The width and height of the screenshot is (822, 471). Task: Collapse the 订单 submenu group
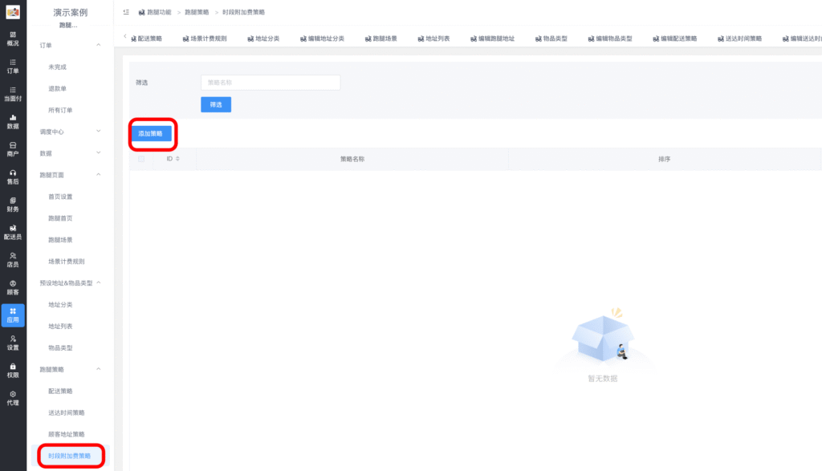[99, 45]
